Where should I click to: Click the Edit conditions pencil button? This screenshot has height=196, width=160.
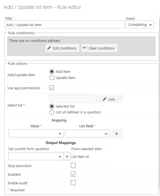(62, 48)
